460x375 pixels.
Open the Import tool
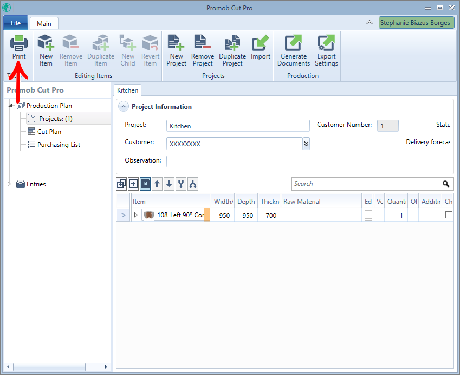[261, 47]
